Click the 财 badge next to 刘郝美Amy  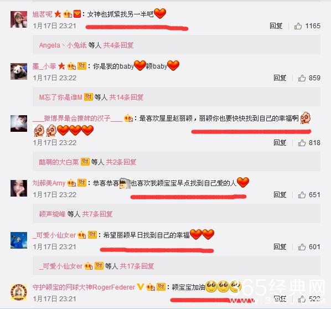click(82, 183)
